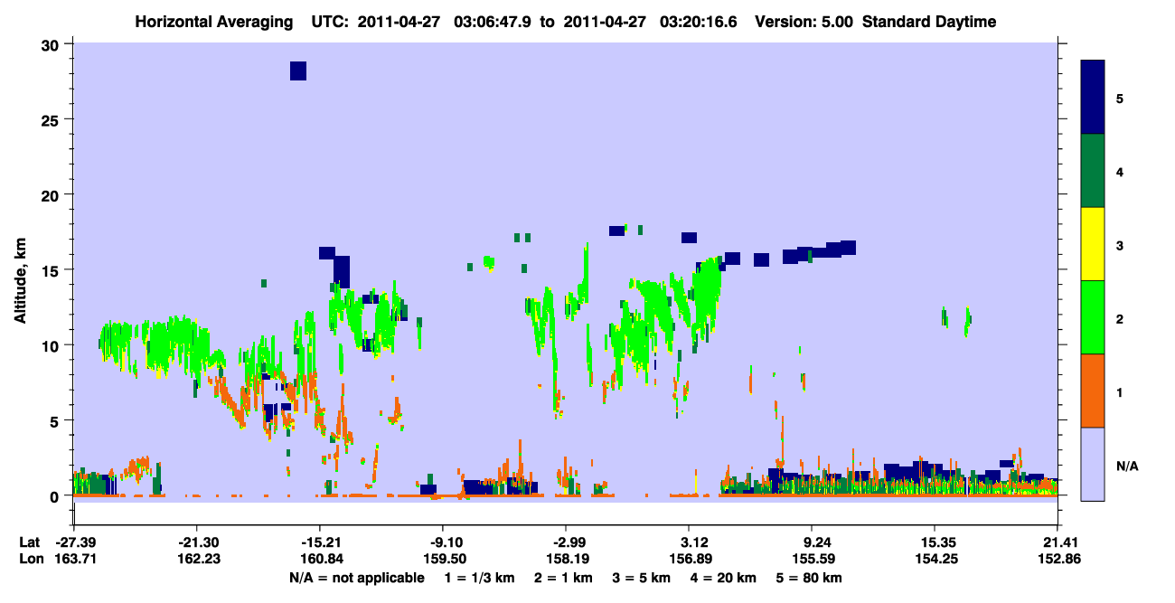Click the end time '03:20:16.6' in title
The image size is (1175, 603).
click(x=698, y=22)
